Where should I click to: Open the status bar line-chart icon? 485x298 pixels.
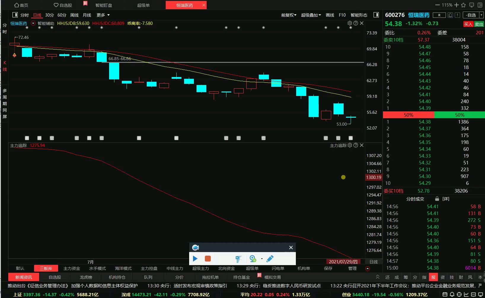(x=466, y=294)
